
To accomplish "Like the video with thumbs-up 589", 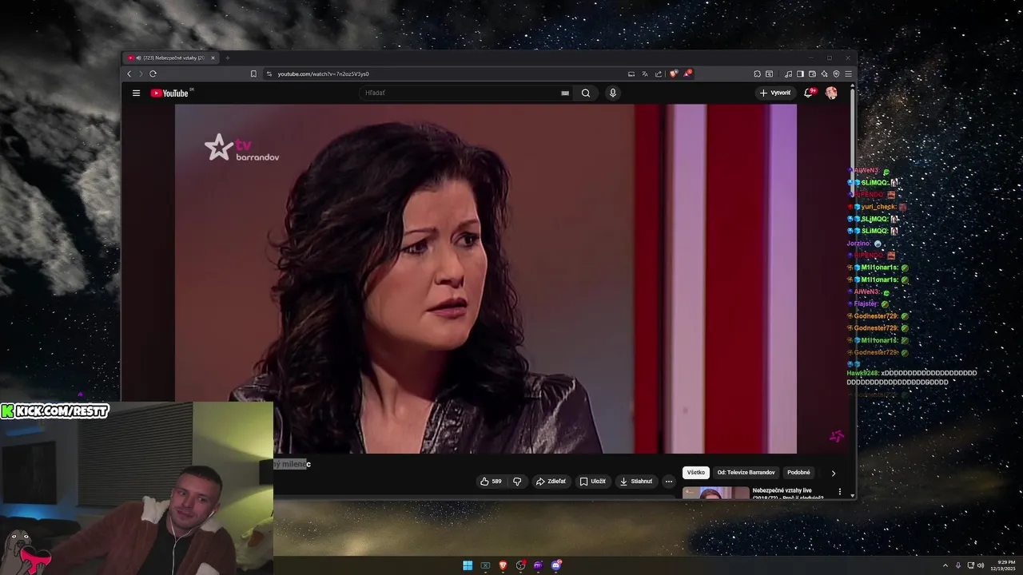I will [x=490, y=481].
